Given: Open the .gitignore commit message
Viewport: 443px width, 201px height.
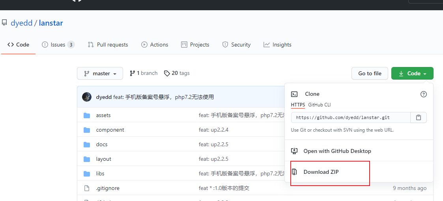Looking at the screenshot, I should [x=224, y=188].
